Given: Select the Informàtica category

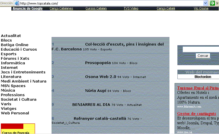Looking at the screenshot, I should [13, 63].
